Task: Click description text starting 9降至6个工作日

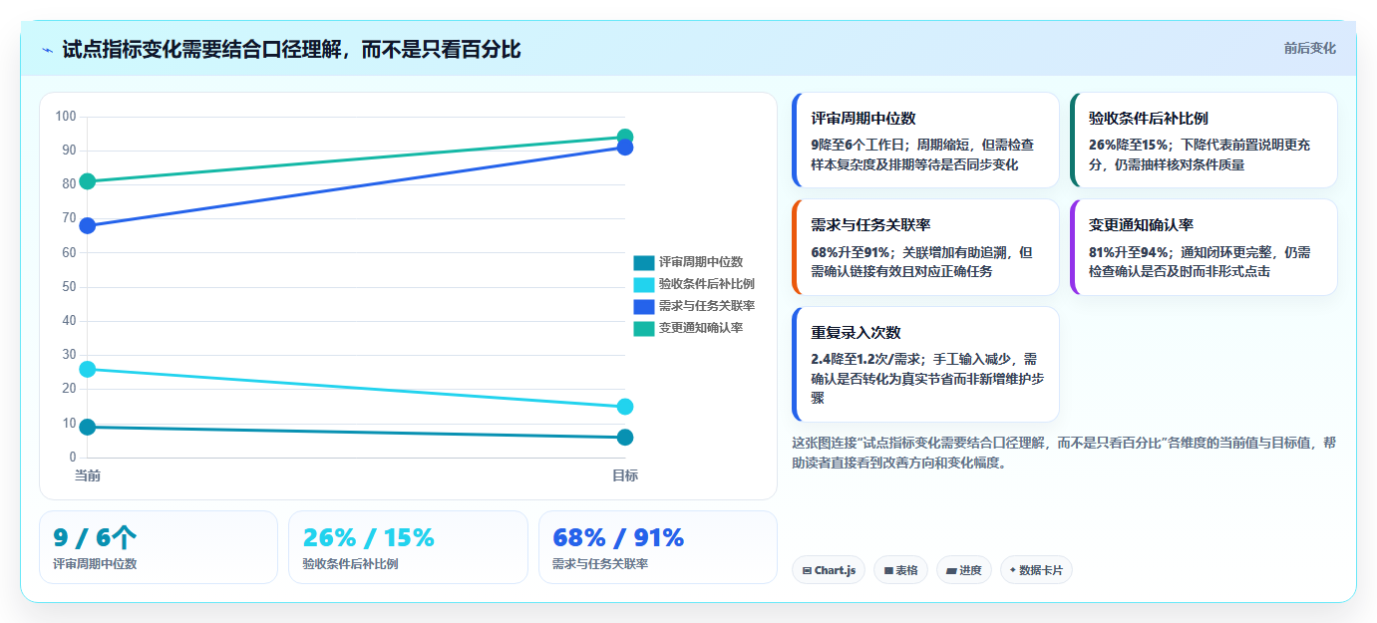Action: coord(922,155)
